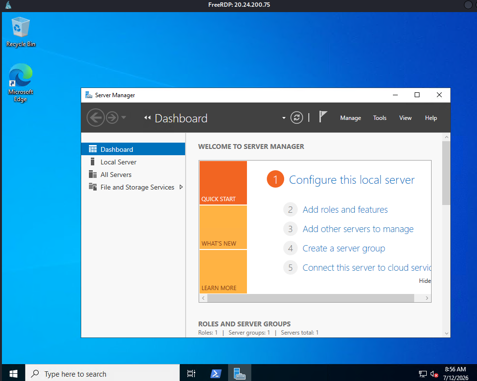Select the Microsoft Edge desktop shortcut

tap(20, 83)
